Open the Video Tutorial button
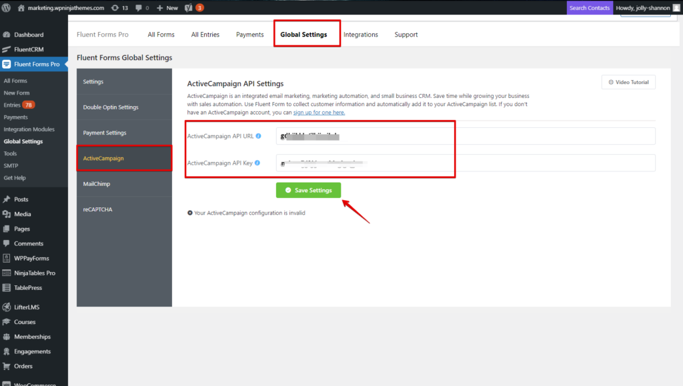Screen dimensions: 683x386 [x=628, y=82]
